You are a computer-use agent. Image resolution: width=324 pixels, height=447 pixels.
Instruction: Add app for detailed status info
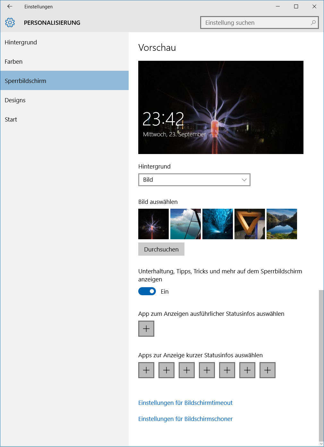point(146,329)
